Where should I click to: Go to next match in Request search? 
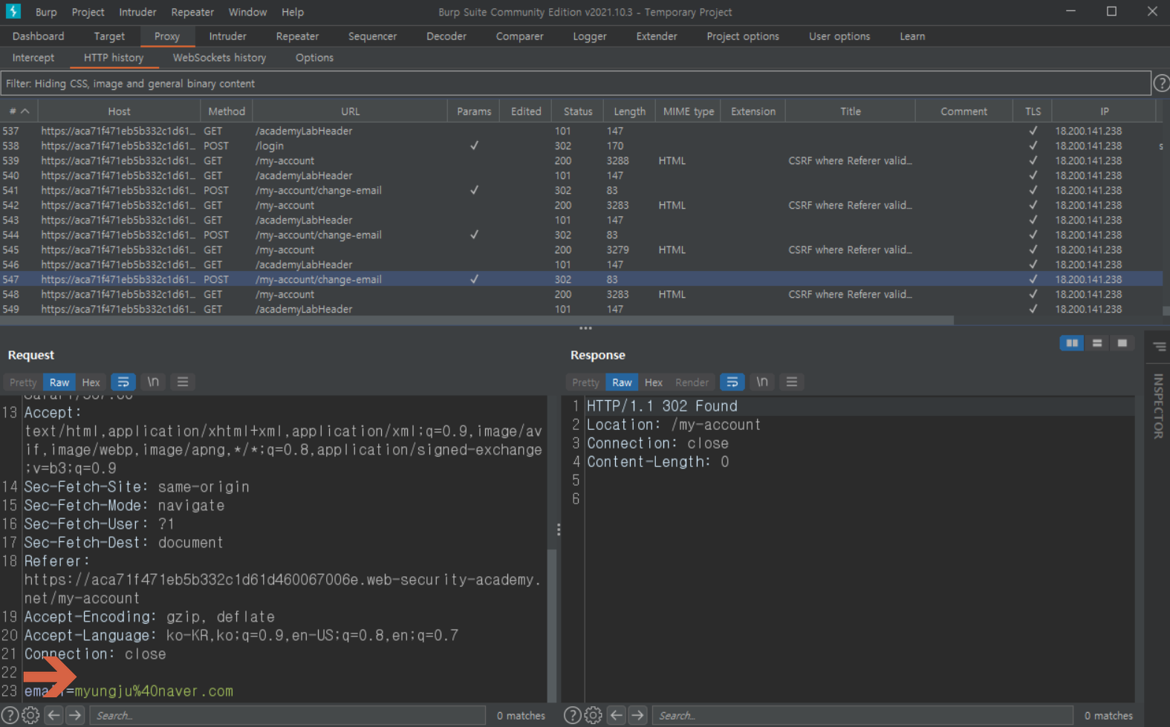75,715
